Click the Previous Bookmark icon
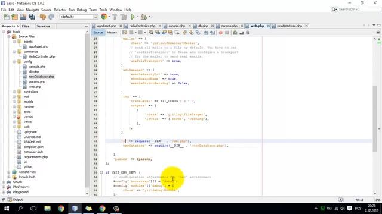The image size is (382, 214). pos(185,33)
